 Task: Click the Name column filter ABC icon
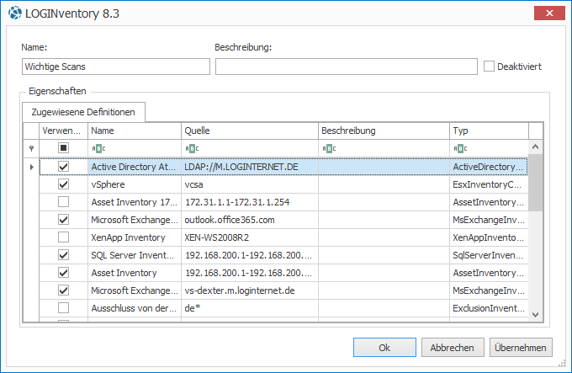[x=98, y=148]
